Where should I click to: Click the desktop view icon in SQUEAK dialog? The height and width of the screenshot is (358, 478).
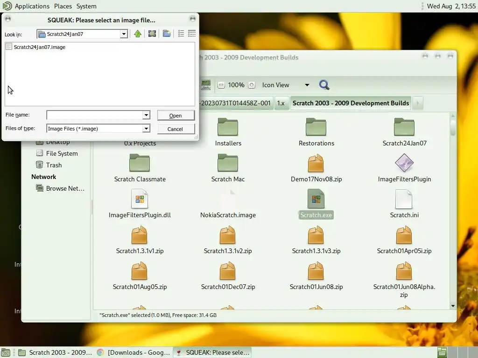[x=152, y=34]
